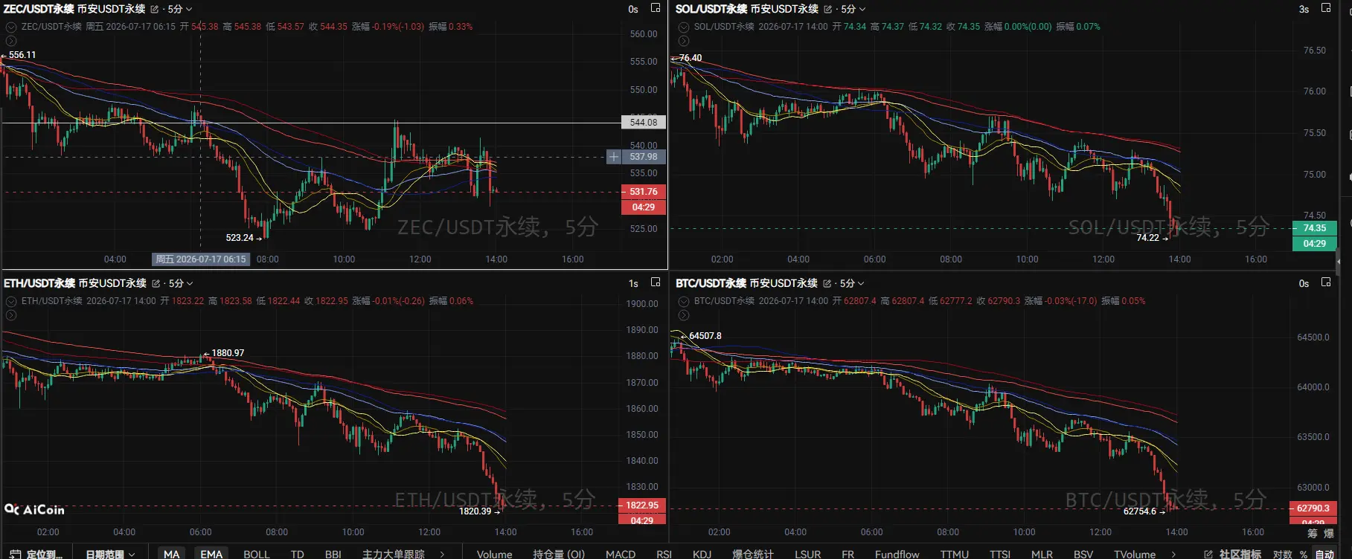Maximize the ZEC/USDT chart panel
The width and height of the screenshot is (1352, 559).
pos(656,8)
